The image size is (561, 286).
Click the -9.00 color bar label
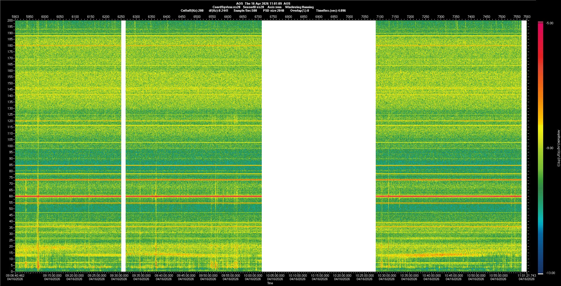[549, 148]
